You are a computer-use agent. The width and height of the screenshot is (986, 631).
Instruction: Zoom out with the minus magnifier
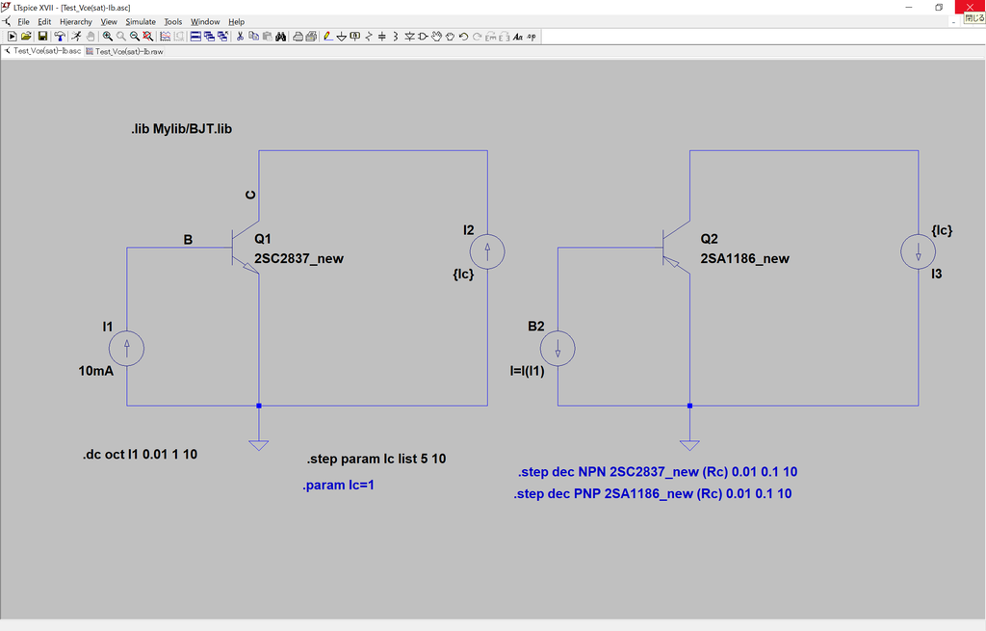click(135, 37)
